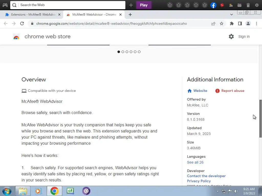Click Chrome icon in taskbar
The image size is (262, 196).
54,191
